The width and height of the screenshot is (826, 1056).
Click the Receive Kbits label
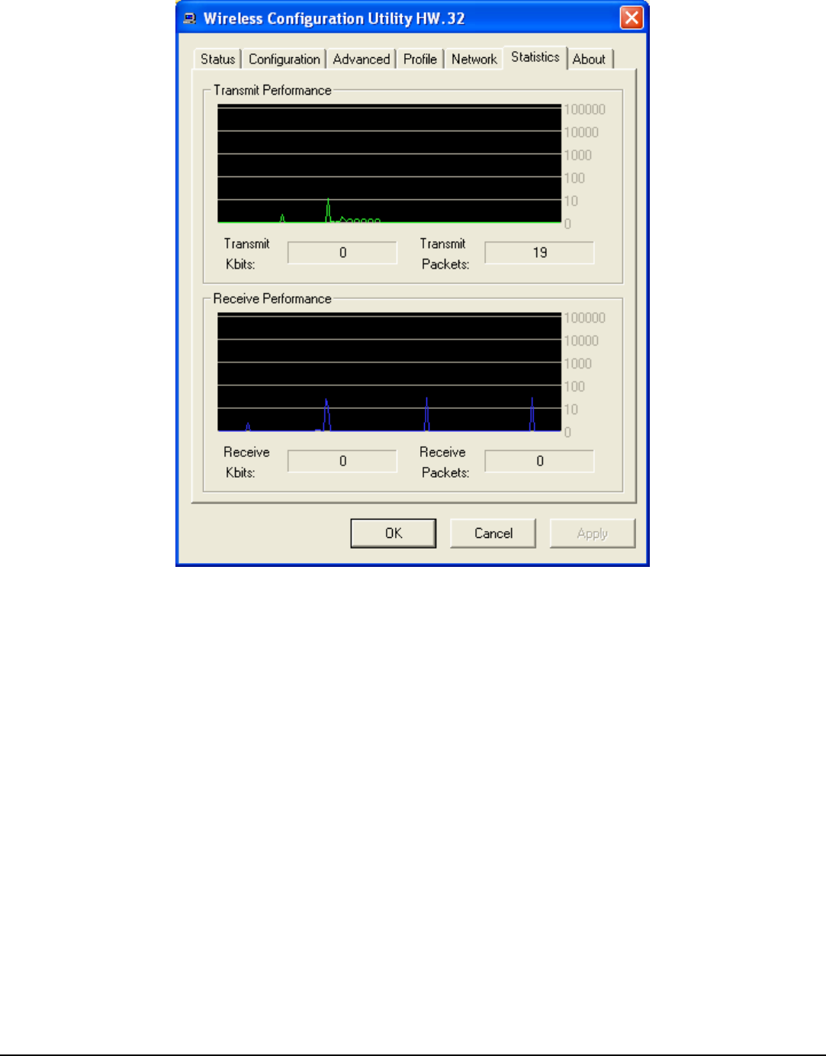(x=246, y=462)
